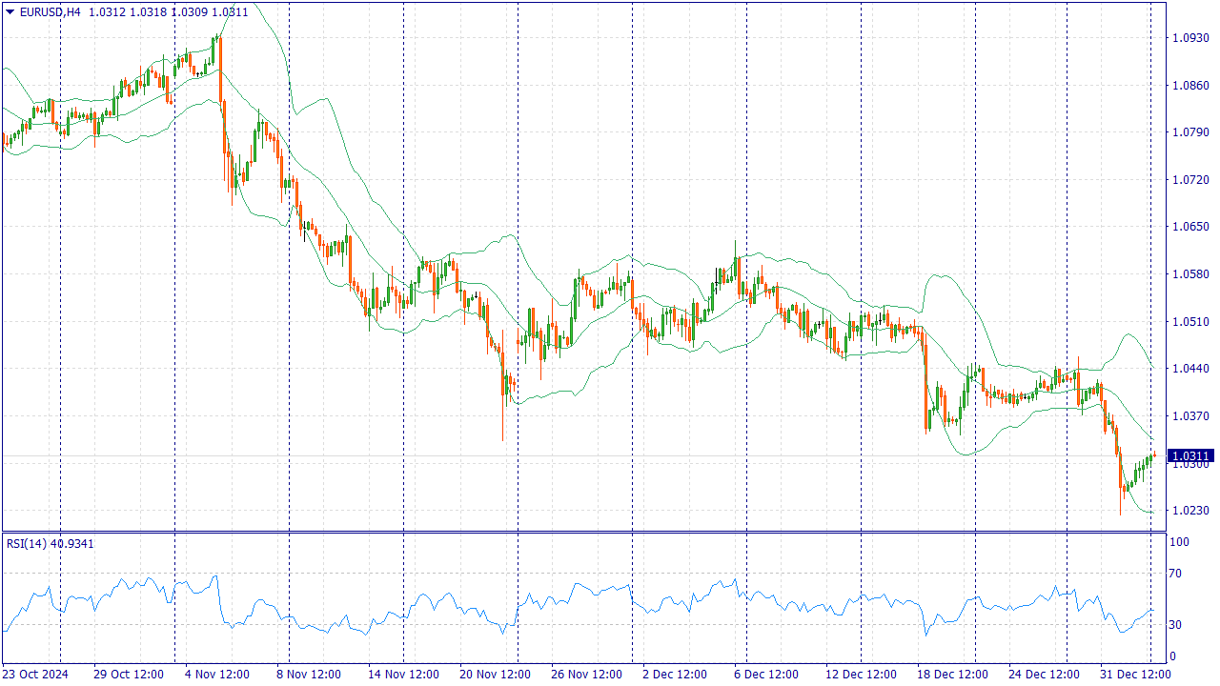Click the RSI 100 scale label
1220x686 pixels.
click(x=1179, y=542)
